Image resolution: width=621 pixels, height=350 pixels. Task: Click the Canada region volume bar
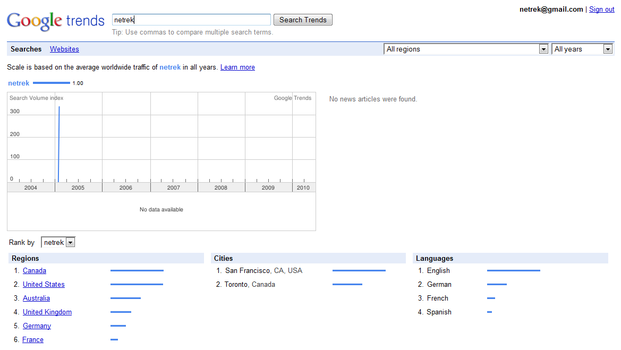coord(137,270)
